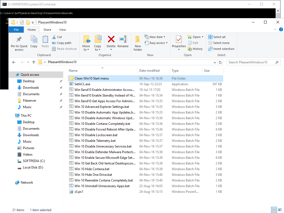Click Invert selection in ribbon
Viewport: 284px width, 213px height.
(221, 49)
